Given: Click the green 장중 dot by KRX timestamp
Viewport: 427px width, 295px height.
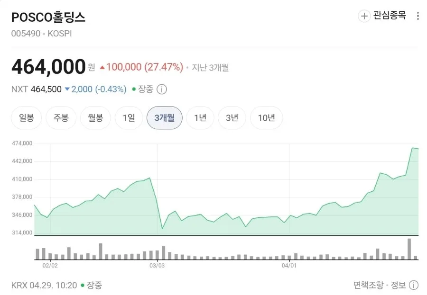Looking at the screenshot, I should [83, 285].
